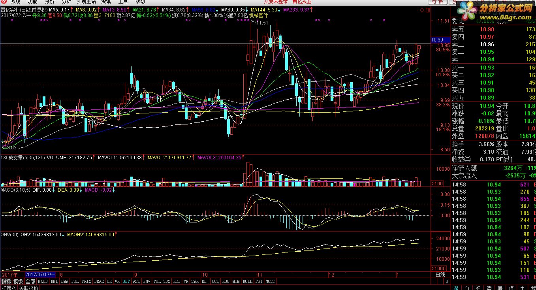
Task: Switch to the MACD indicator tab
Action: click(43, 281)
